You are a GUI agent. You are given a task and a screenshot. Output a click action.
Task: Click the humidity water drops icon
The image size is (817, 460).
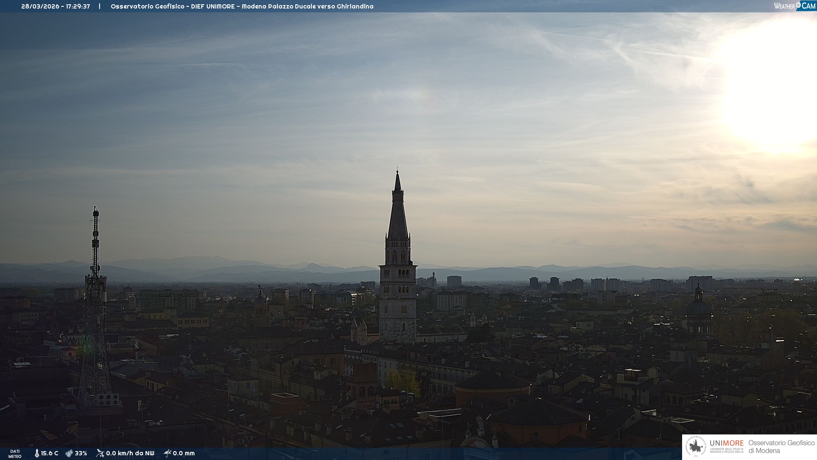(x=69, y=453)
